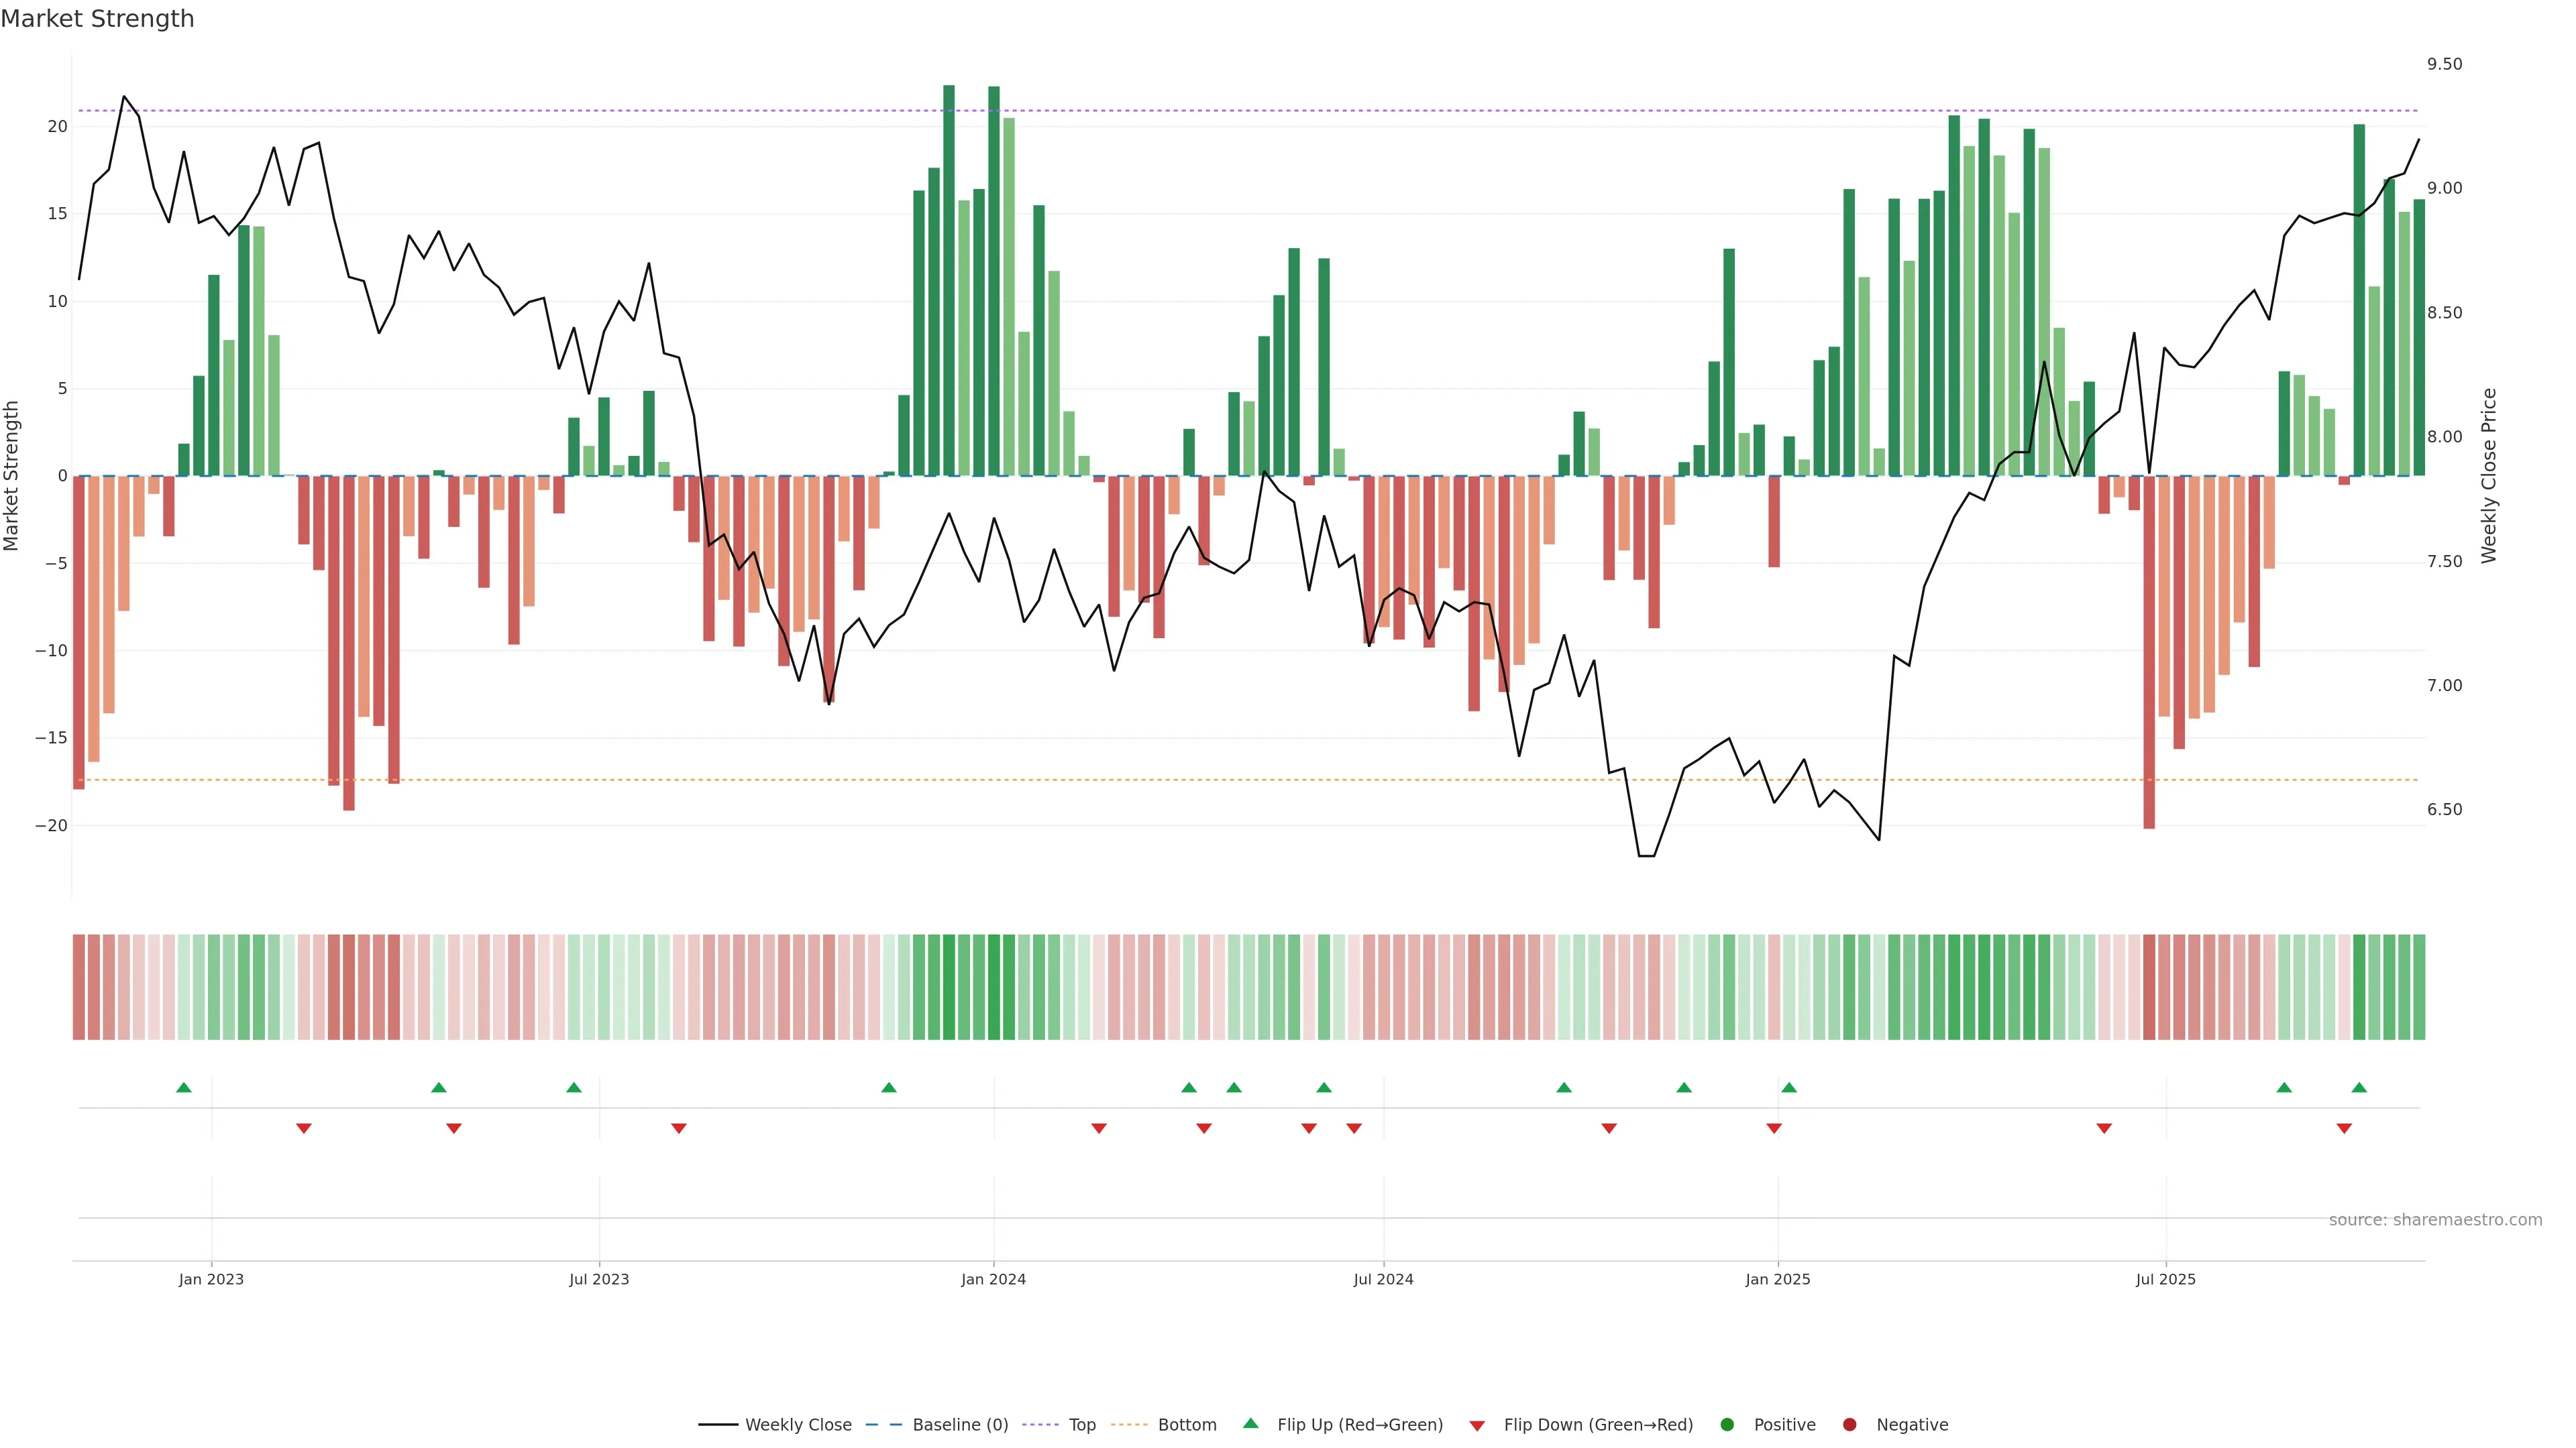Click the source: sharemaestro.com text
The image size is (2576, 1448).
pos(2435,1220)
